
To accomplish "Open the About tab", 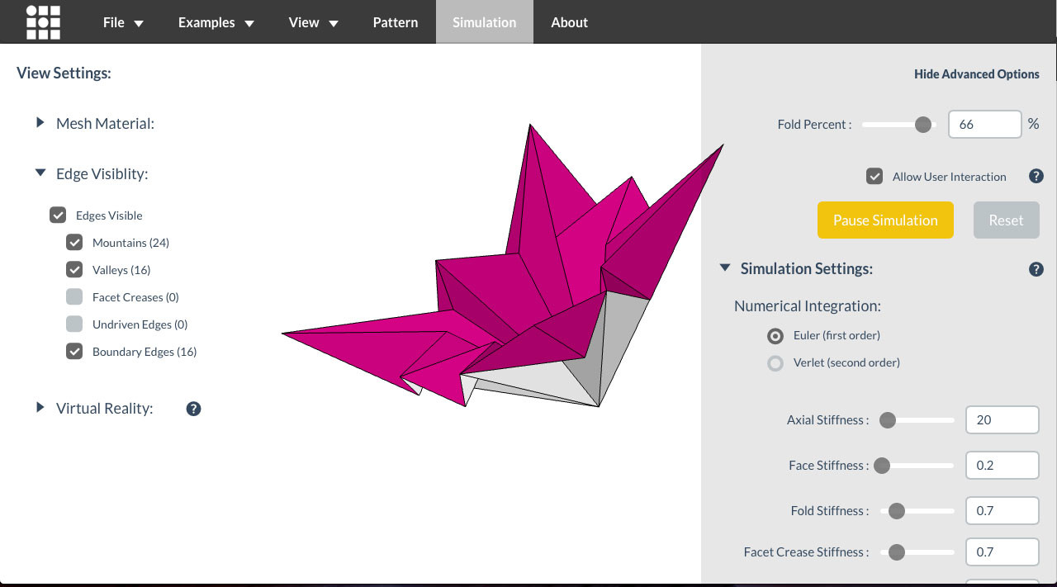I will click(569, 22).
